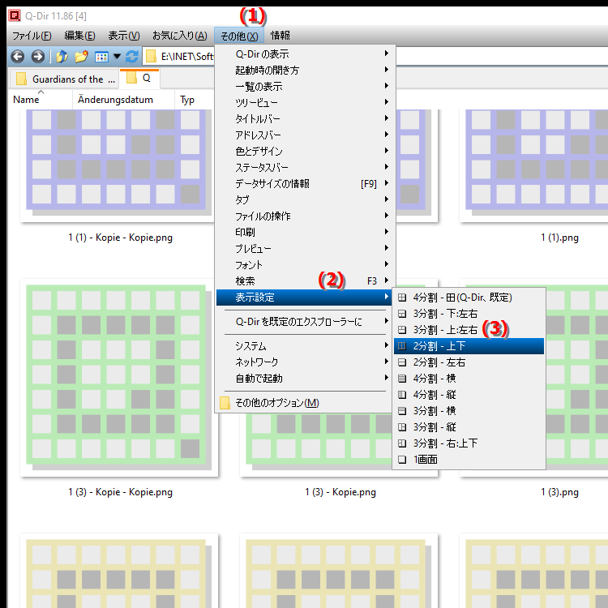Image resolution: width=608 pixels, height=608 pixels.
Task: Choose 2分割 - 左右 layout icon
Action: (x=402, y=362)
